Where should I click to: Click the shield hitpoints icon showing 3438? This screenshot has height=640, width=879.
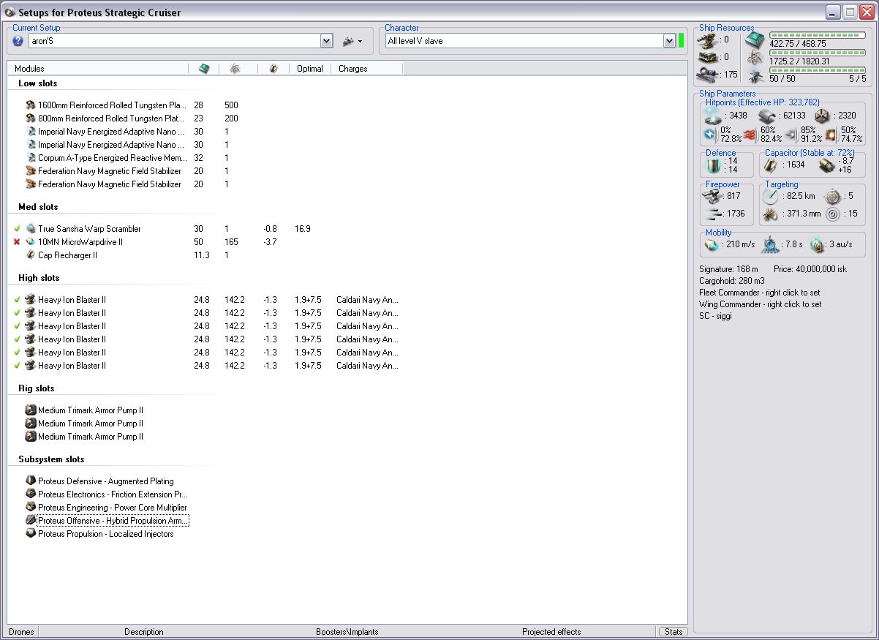point(712,116)
